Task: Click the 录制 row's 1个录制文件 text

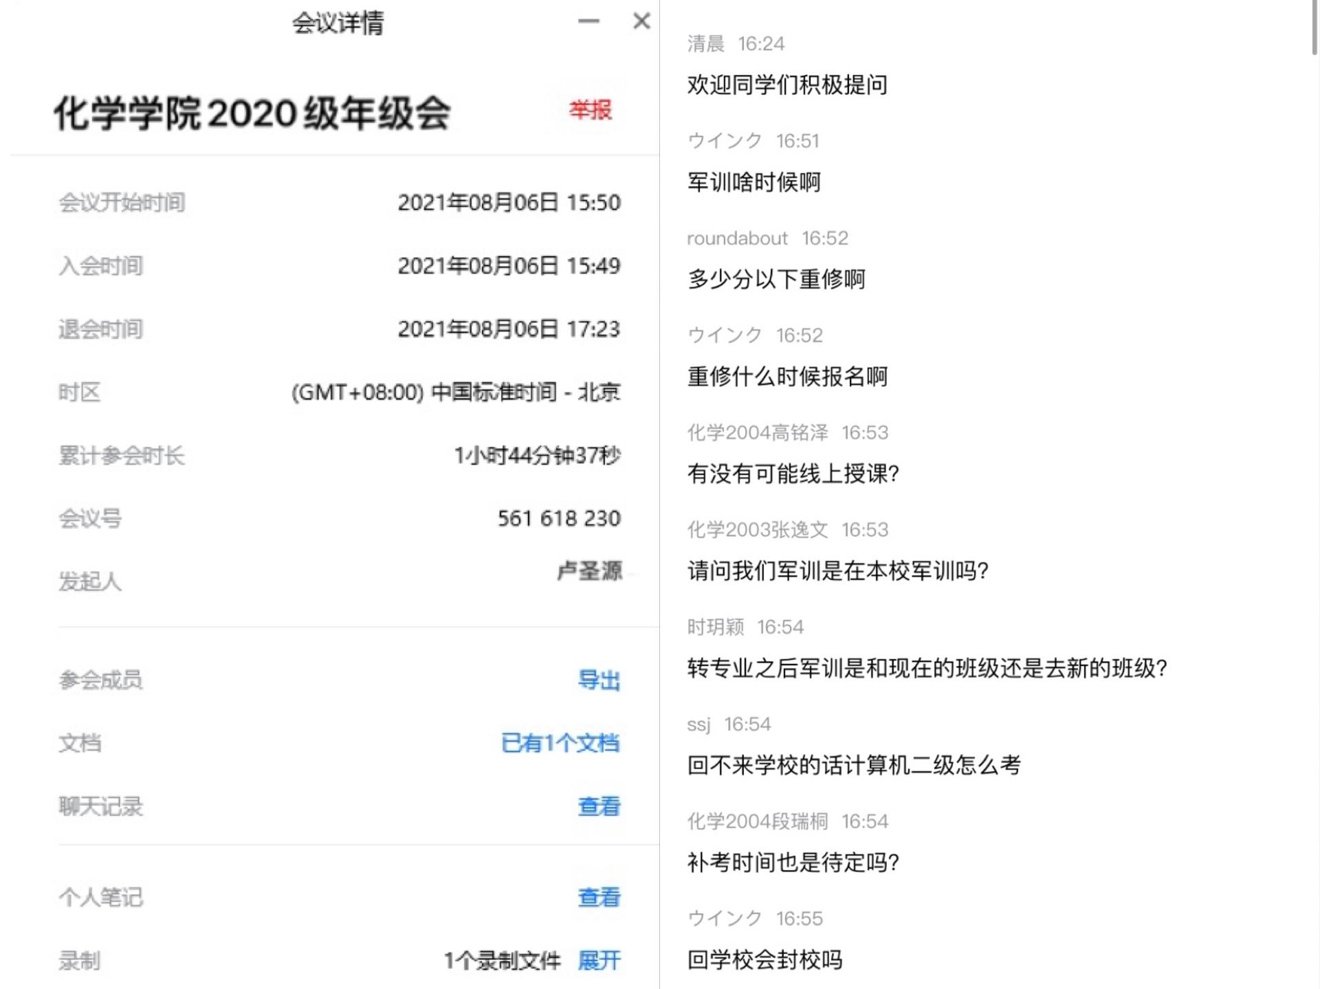Action: (x=502, y=960)
